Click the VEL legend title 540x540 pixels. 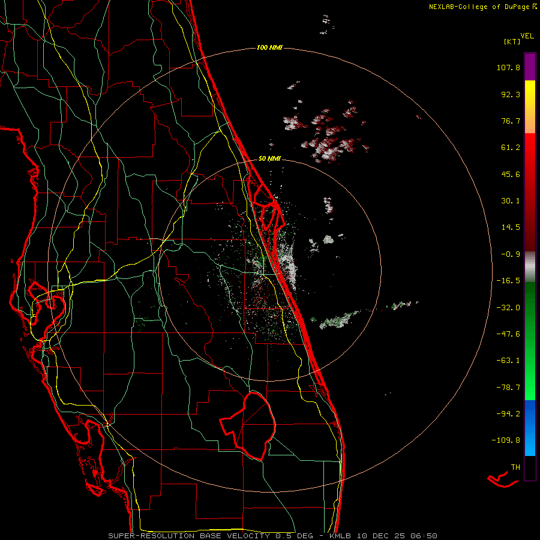click(527, 35)
